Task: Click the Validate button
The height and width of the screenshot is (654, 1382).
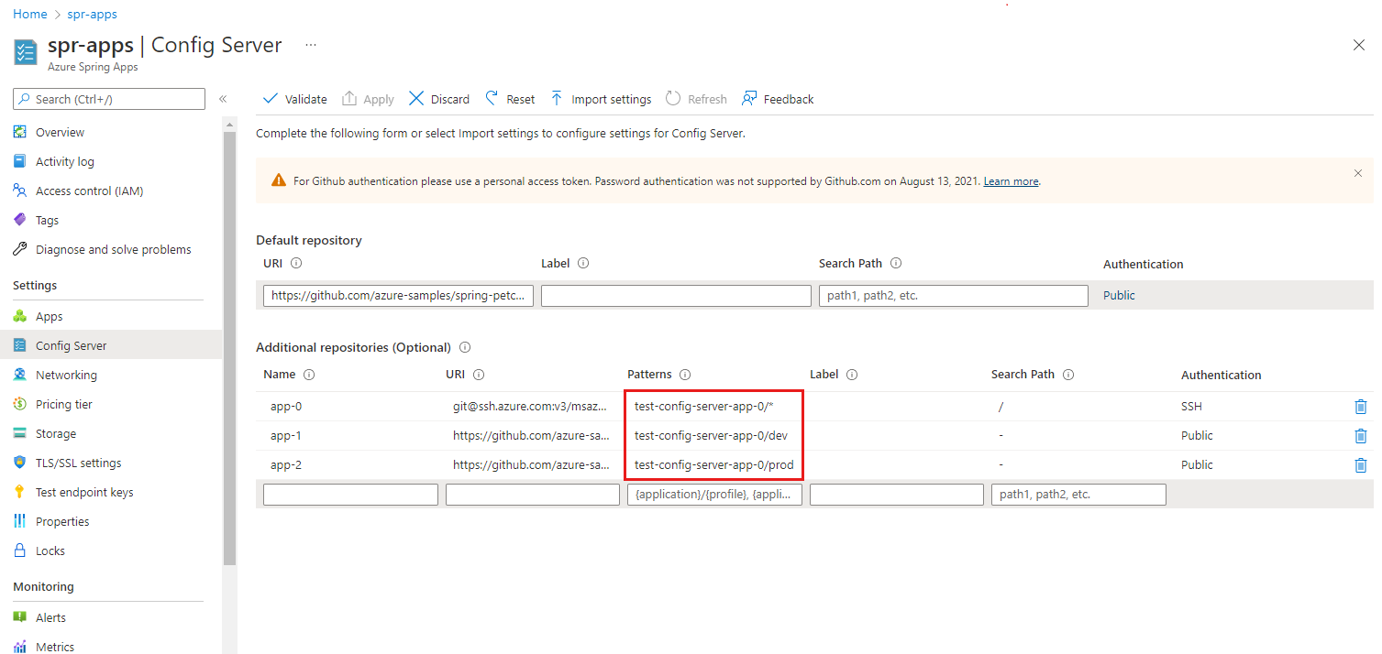Action: click(x=295, y=99)
